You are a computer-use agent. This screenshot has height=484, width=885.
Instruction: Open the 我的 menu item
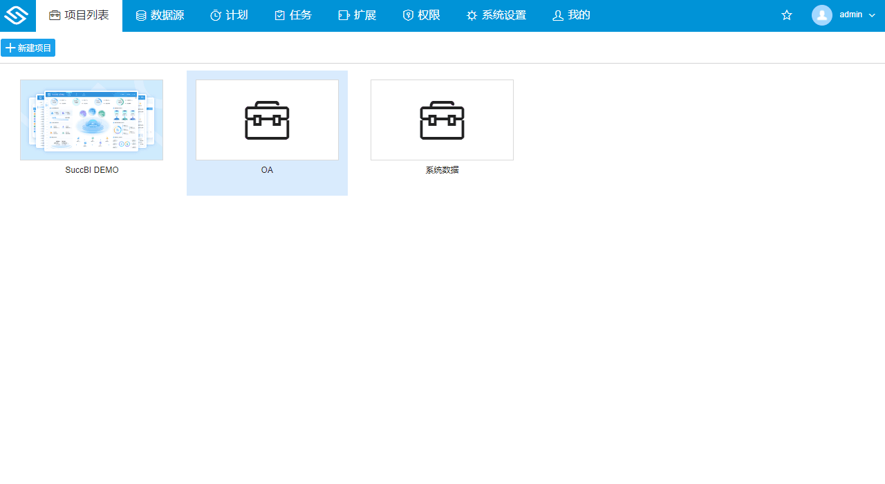tap(571, 15)
